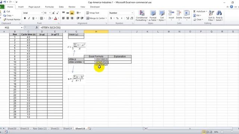Apply Accounting dollar number format
239x134 pixels.
tap(111, 18)
